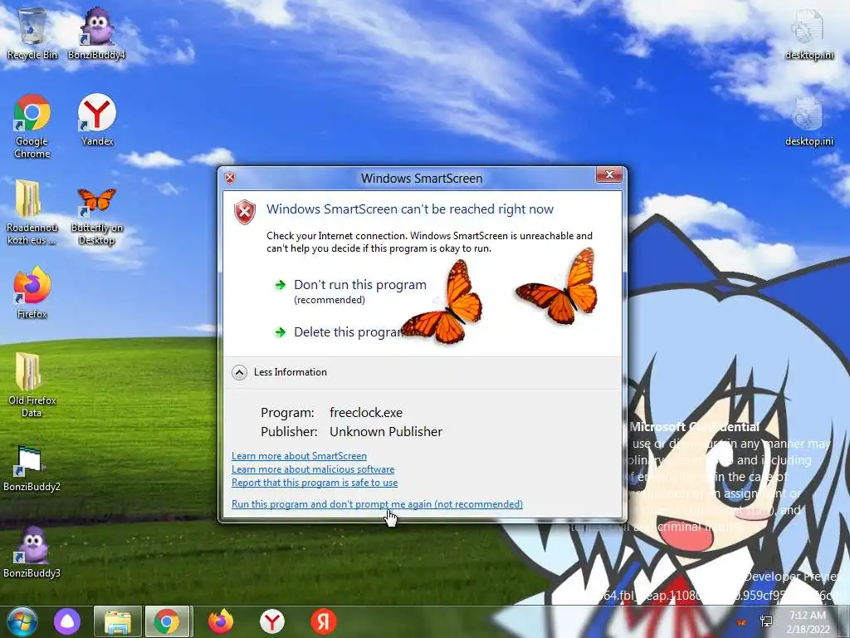Close the Windows SmartScreen dialog
This screenshot has width=850, height=638.
(608, 174)
